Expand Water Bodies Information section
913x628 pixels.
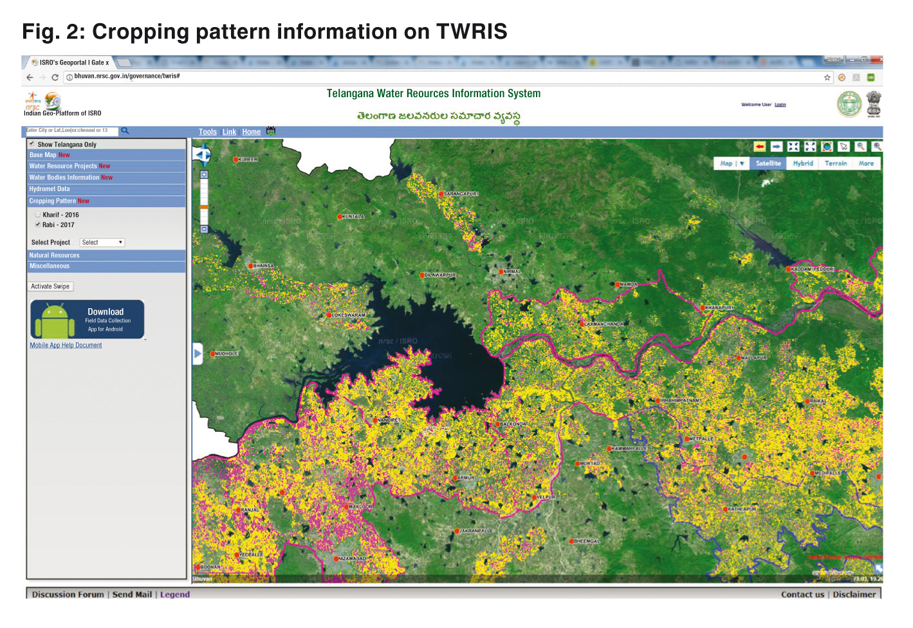pyautogui.click(x=106, y=178)
